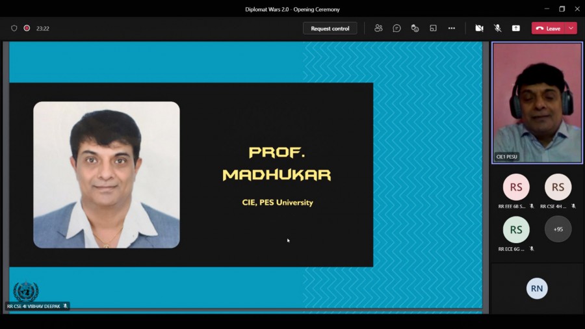Open the More actions ellipsis menu
Image resolution: width=585 pixels, height=329 pixels.
(x=452, y=29)
